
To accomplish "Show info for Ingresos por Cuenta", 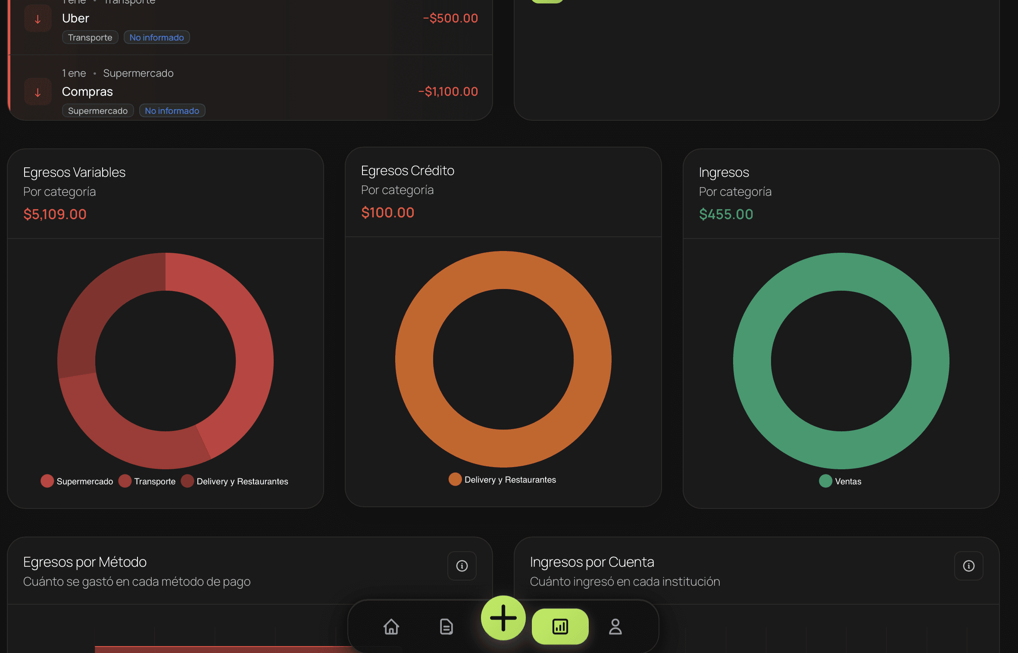I will coord(968,565).
